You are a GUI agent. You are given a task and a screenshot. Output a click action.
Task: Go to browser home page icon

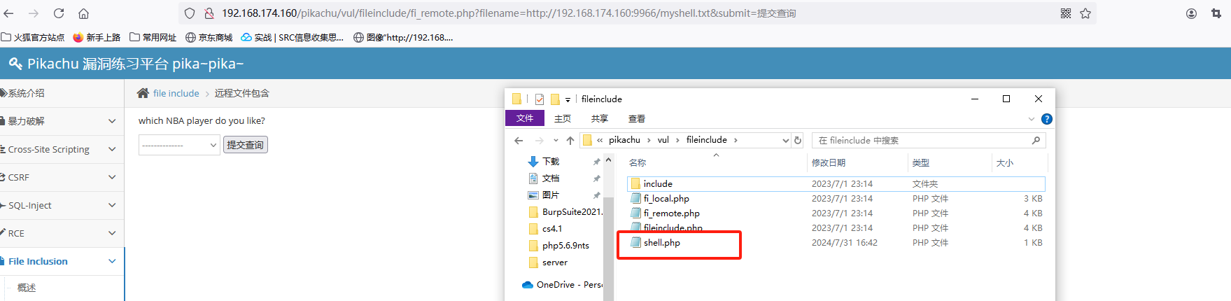pos(83,13)
